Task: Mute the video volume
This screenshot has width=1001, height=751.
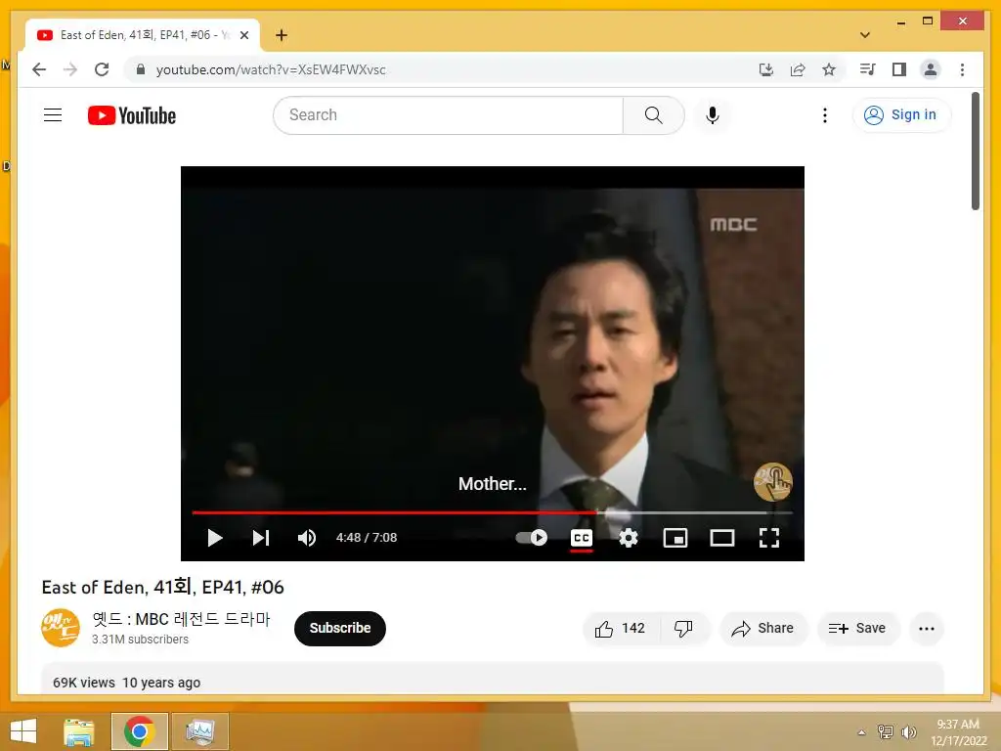Action: point(306,538)
